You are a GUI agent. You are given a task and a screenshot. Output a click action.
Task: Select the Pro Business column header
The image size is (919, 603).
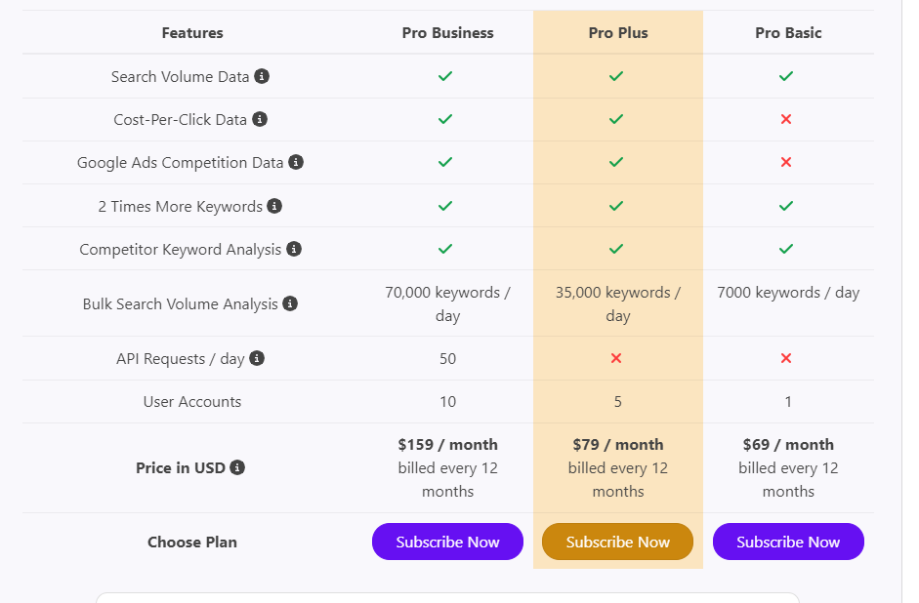click(447, 33)
